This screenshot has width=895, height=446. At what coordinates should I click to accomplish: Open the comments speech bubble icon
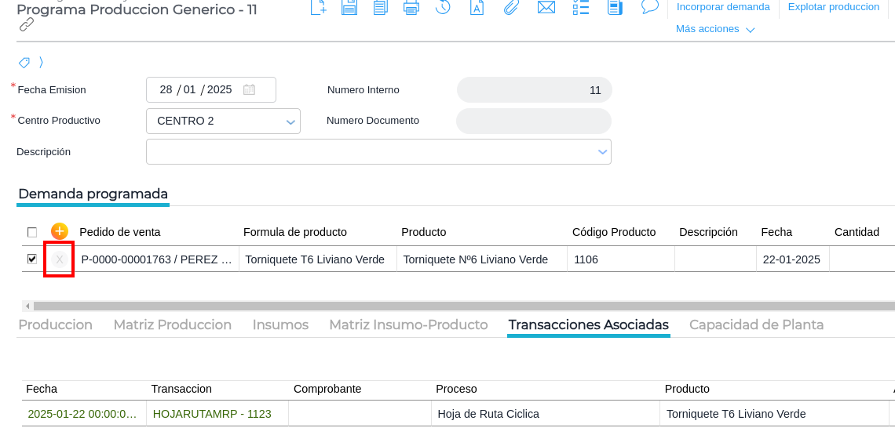[x=649, y=7]
